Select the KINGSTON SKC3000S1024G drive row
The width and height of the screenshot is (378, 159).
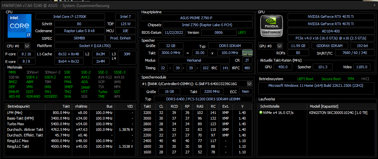[317, 113]
